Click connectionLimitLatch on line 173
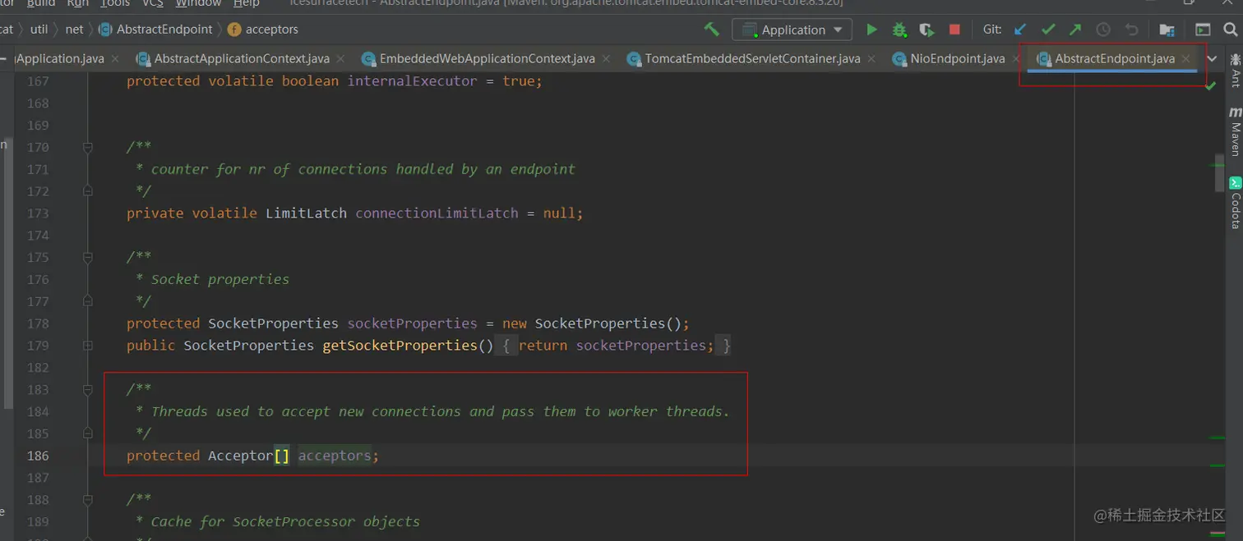 click(x=437, y=213)
